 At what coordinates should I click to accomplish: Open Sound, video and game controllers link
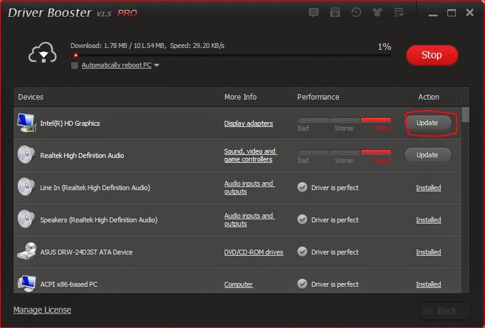click(250, 155)
